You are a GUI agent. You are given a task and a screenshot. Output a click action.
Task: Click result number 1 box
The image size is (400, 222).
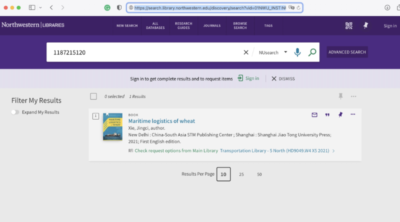pos(95,116)
